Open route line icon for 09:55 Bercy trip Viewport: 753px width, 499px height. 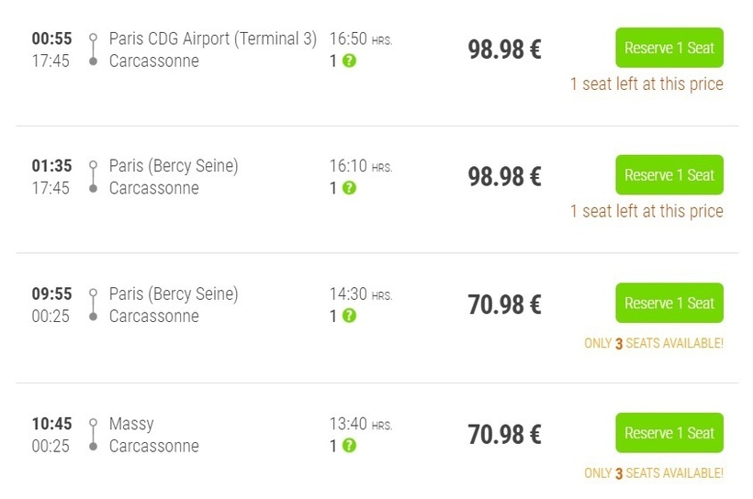click(x=93, y=305)
